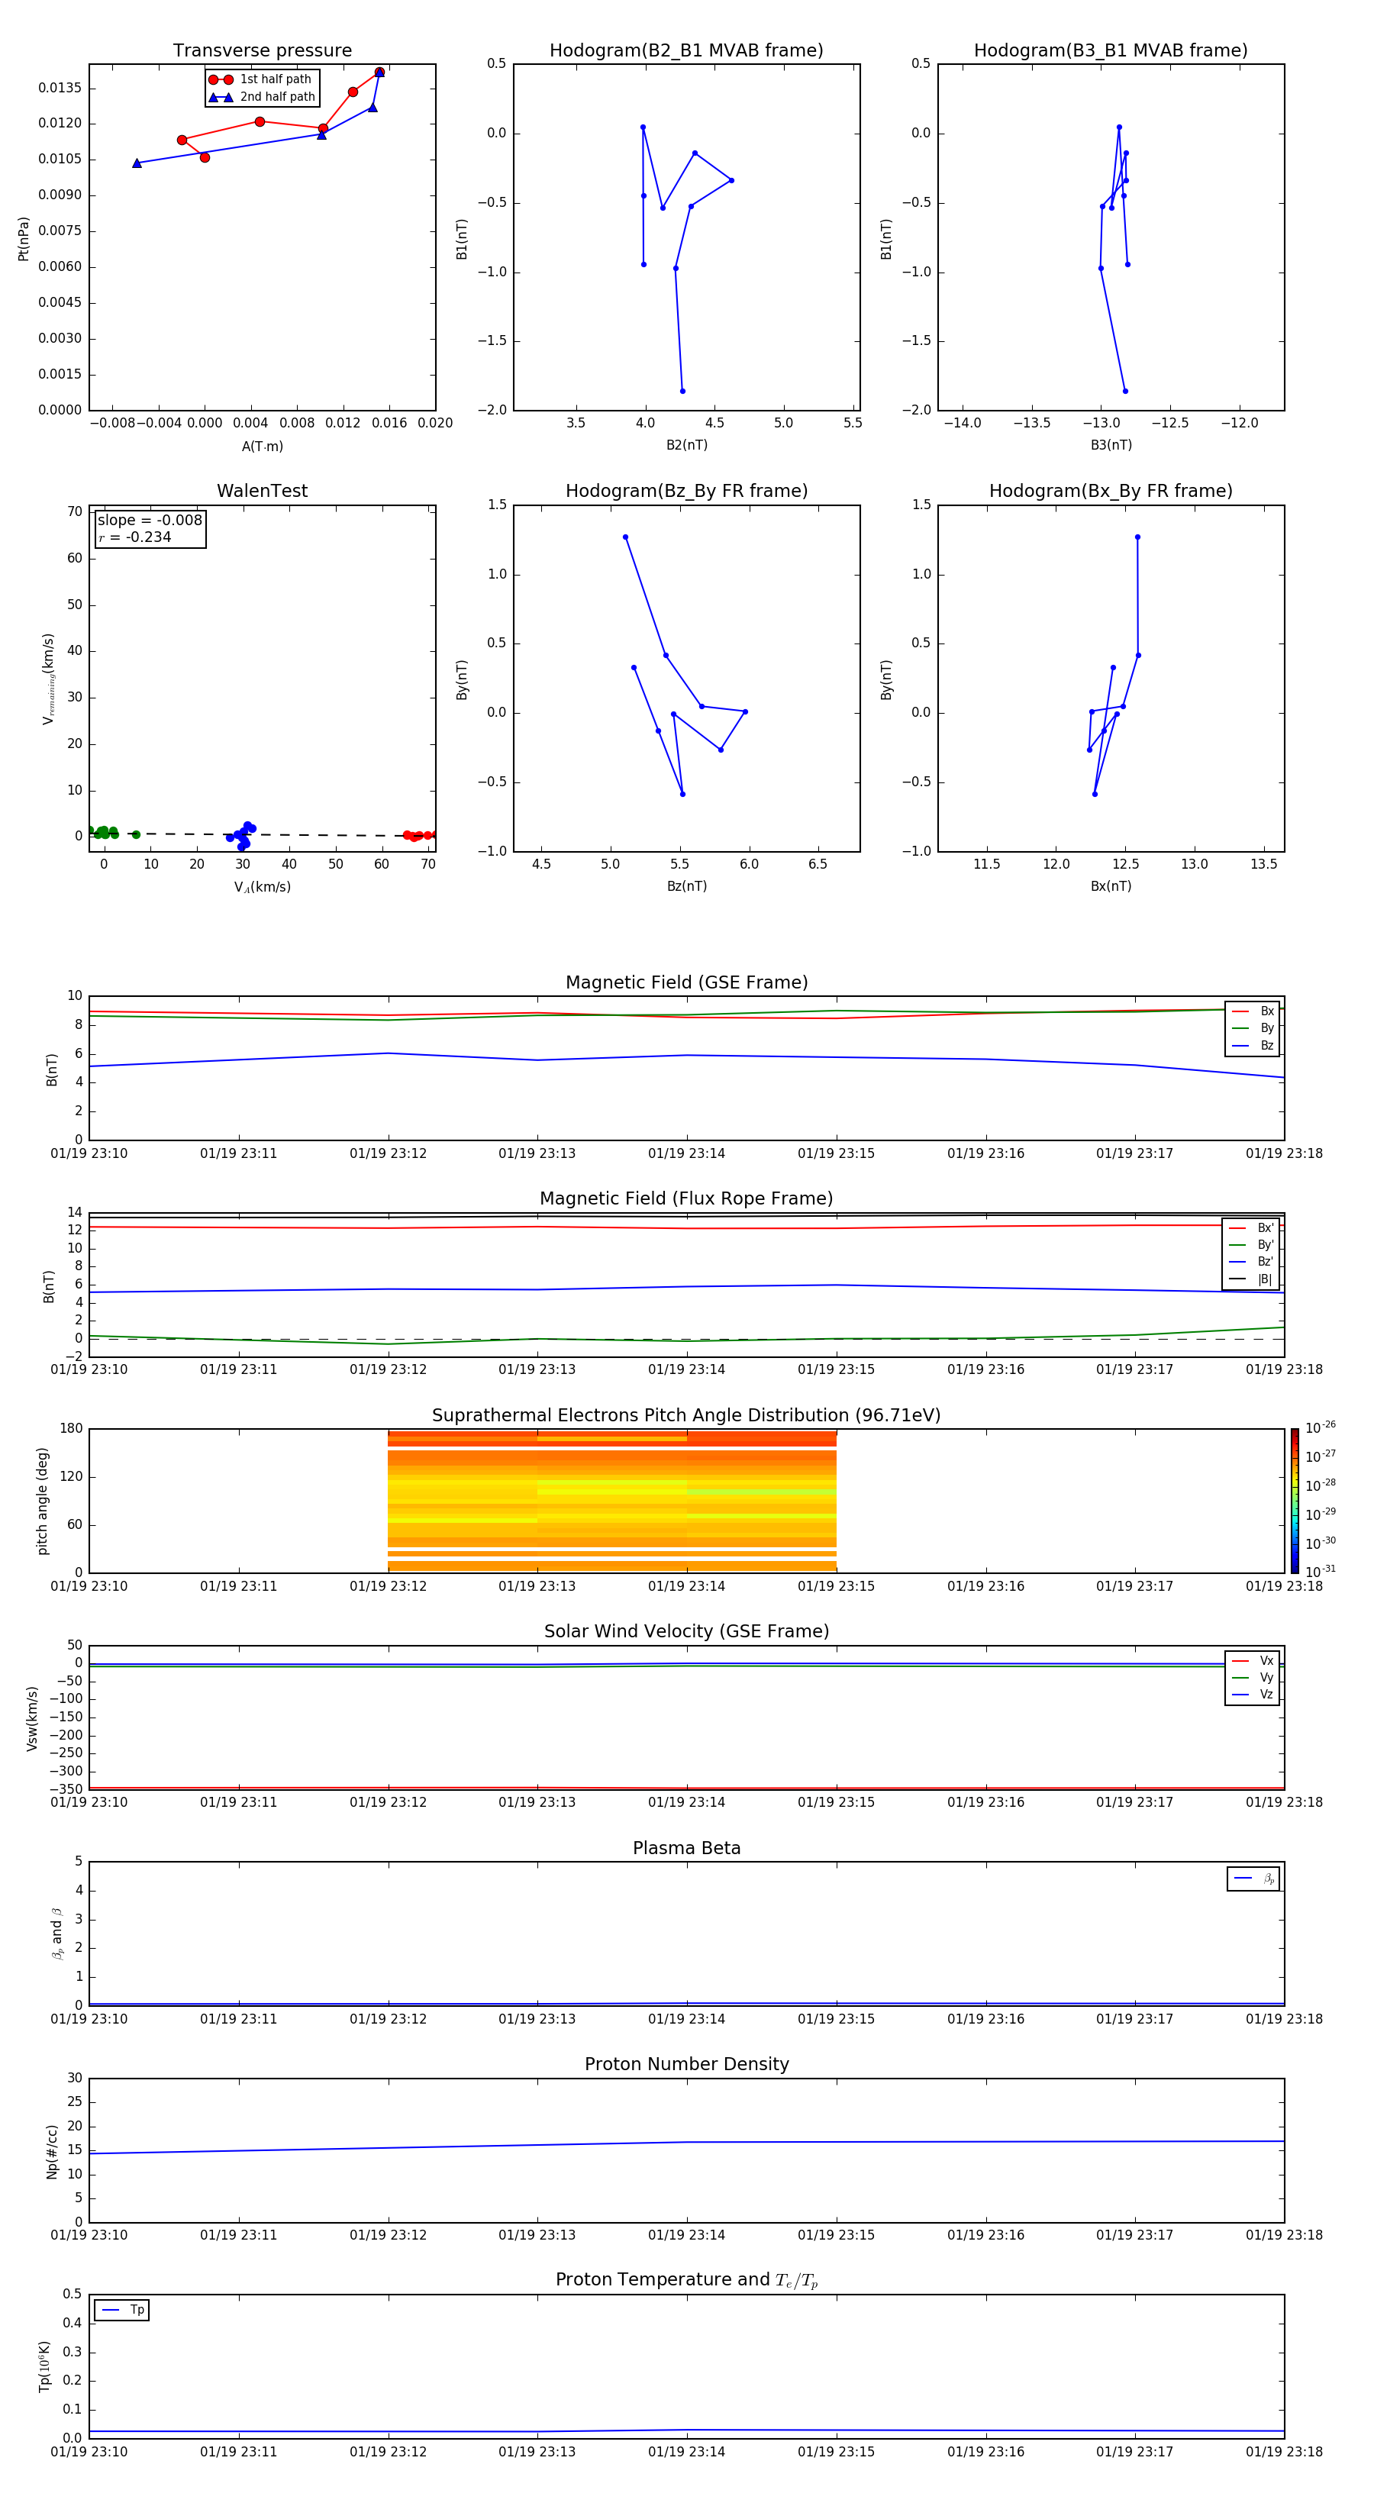This screenshot has height=2519, width=1374.
Task: Click the blue data cluster in WalenTest plot
Action: point(241,835)
